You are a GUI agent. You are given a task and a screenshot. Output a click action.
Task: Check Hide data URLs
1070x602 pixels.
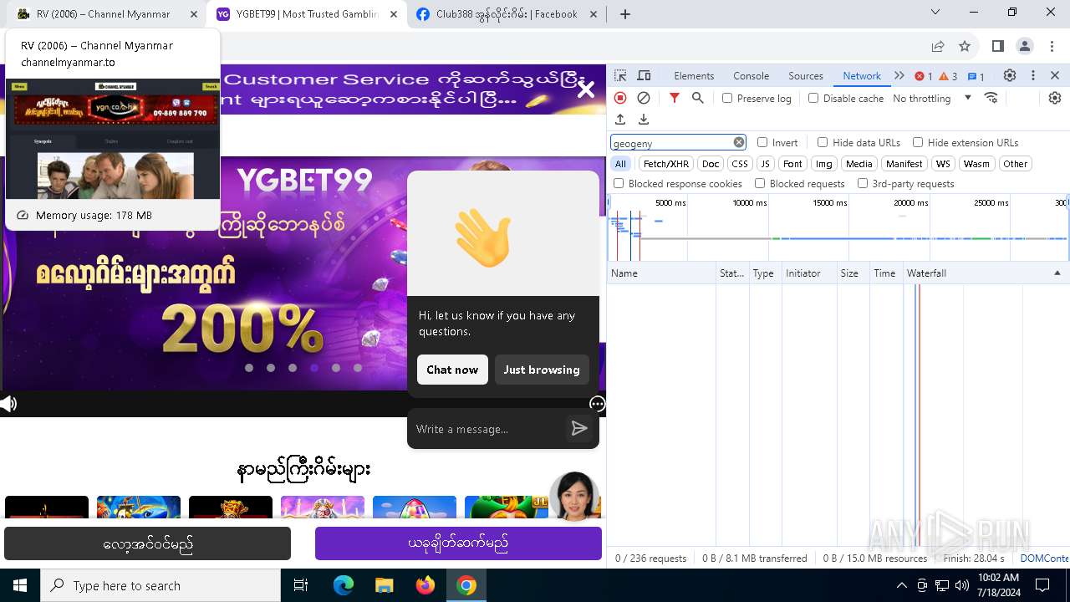click(x=823, y=142)
